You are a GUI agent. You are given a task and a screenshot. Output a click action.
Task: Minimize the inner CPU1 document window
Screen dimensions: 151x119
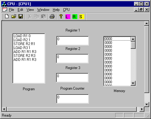click(x=136, y=10)
